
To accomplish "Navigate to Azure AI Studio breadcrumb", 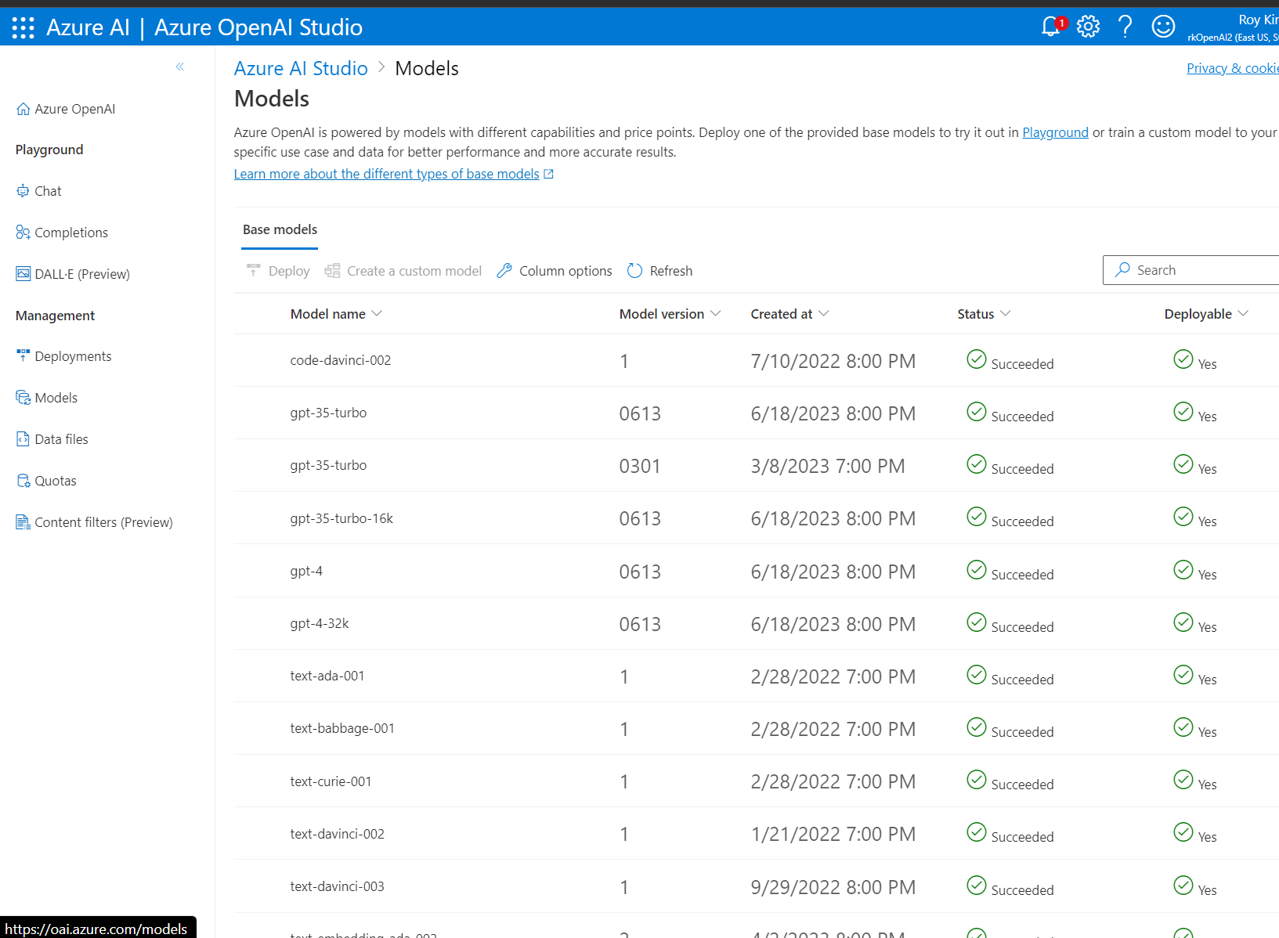I will pos(301,68).
